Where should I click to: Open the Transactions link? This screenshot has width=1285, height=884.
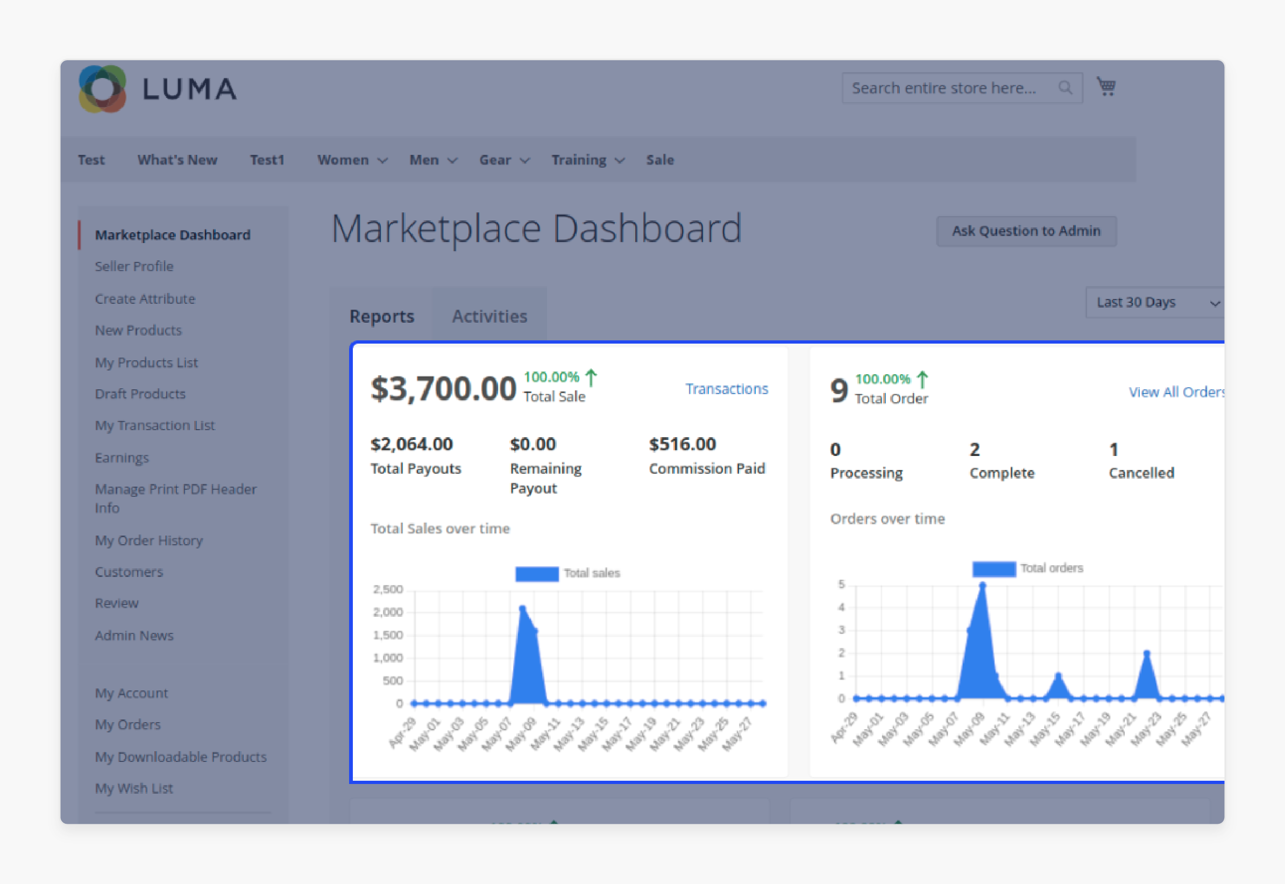(x=727, y=389)
